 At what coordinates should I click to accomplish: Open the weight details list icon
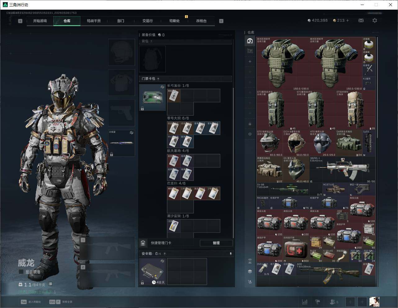tap(50, 284)
